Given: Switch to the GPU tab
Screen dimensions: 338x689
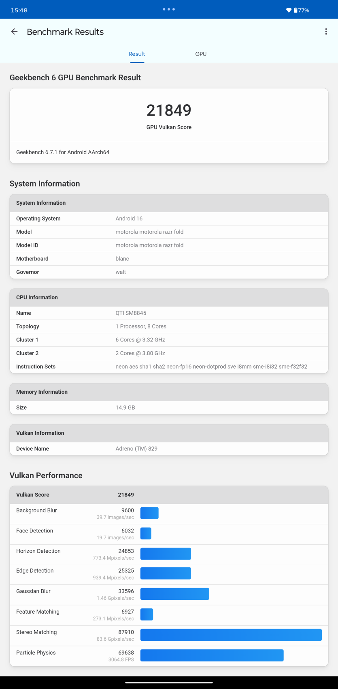Looking at the screenshot, I should (x=201, y=54).
